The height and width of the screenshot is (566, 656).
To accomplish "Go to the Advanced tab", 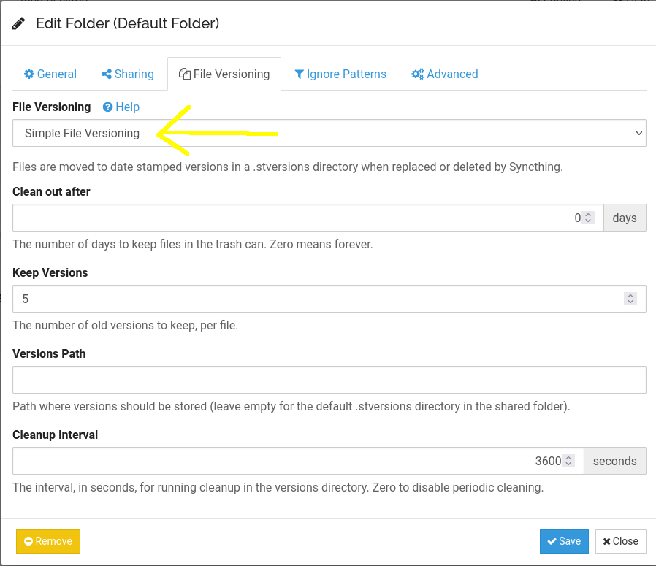I will point(444,74).
